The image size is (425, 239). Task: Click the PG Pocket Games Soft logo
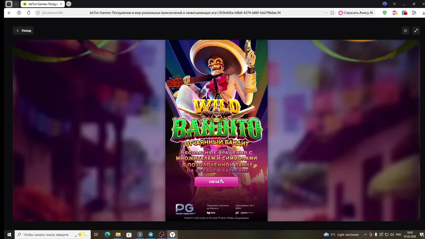point(185,209)
